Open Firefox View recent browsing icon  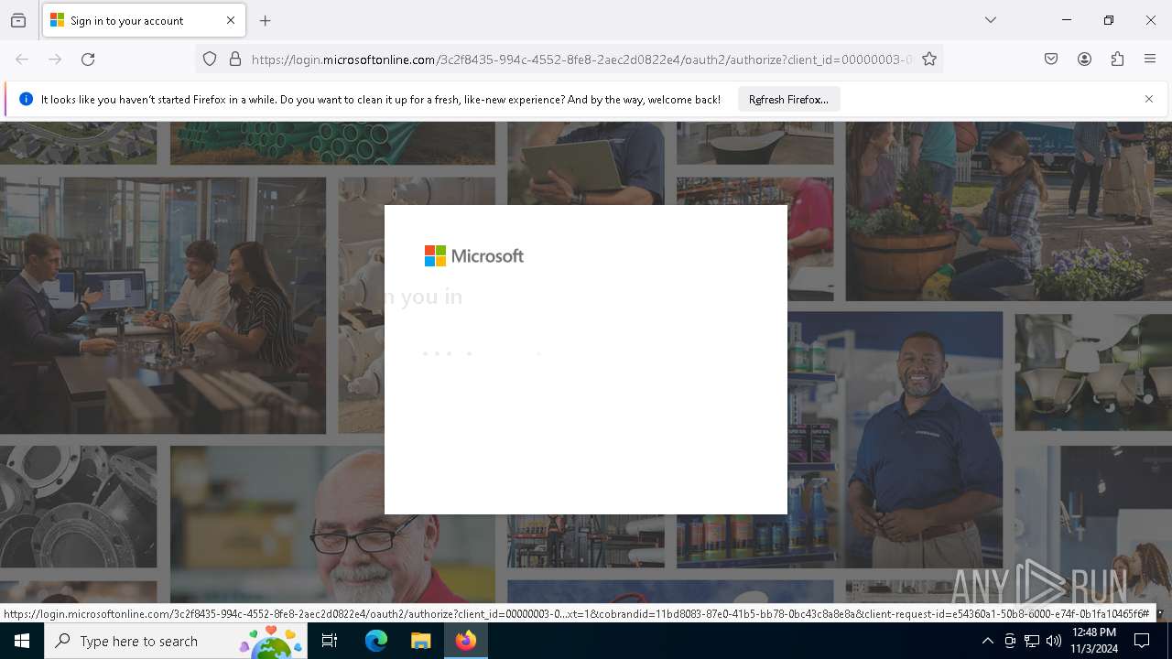18,20
